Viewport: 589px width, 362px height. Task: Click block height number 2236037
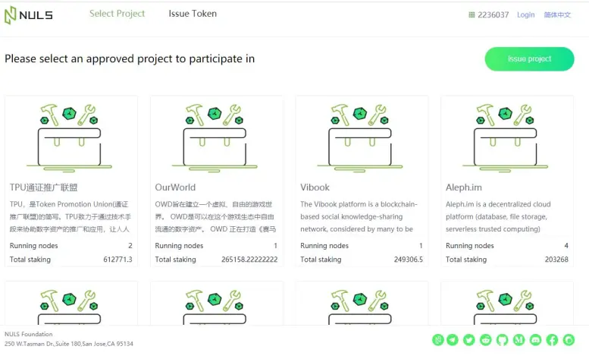(x=493, y=14)
